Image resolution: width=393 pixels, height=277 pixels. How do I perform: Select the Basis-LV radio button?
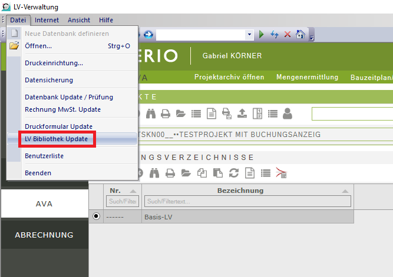(x=96, y=216)
